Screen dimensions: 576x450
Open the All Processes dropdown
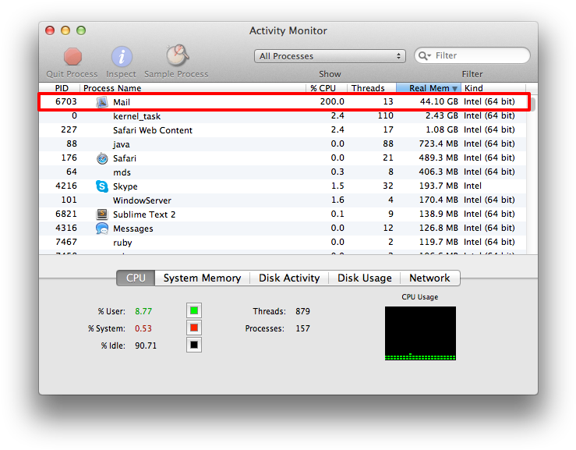pyautogui.click(x=330, y=56)
